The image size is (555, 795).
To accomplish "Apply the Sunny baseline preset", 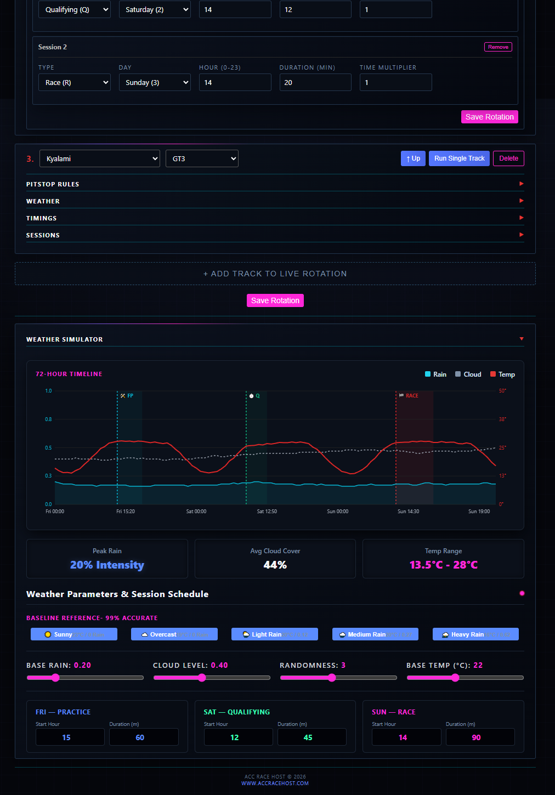I will click(x=74, y=634).
